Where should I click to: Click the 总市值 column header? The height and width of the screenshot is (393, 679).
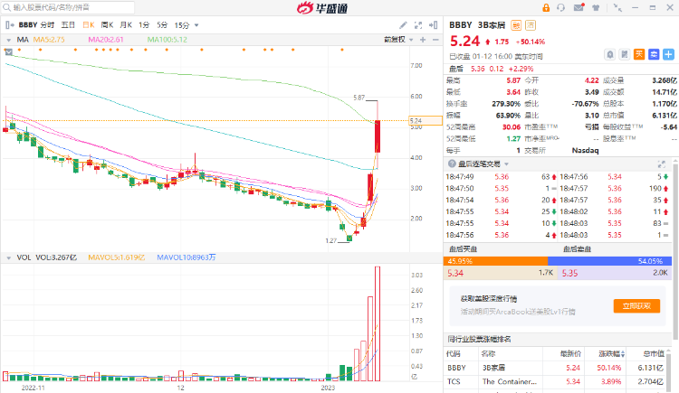coord(654,353)
